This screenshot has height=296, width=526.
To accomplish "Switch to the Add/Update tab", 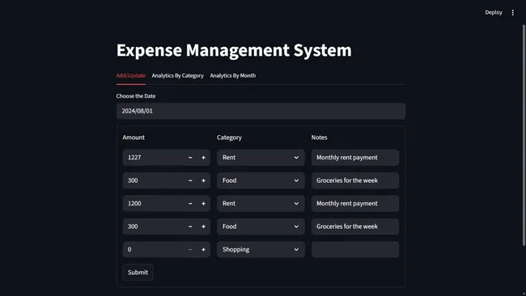I will tap(131, 76).
